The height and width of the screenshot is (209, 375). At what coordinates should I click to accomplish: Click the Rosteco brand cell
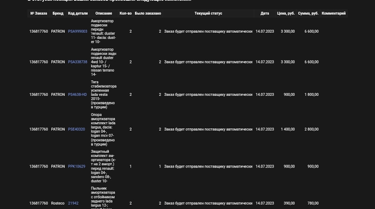pyautogui.click(x=58, y=203)
